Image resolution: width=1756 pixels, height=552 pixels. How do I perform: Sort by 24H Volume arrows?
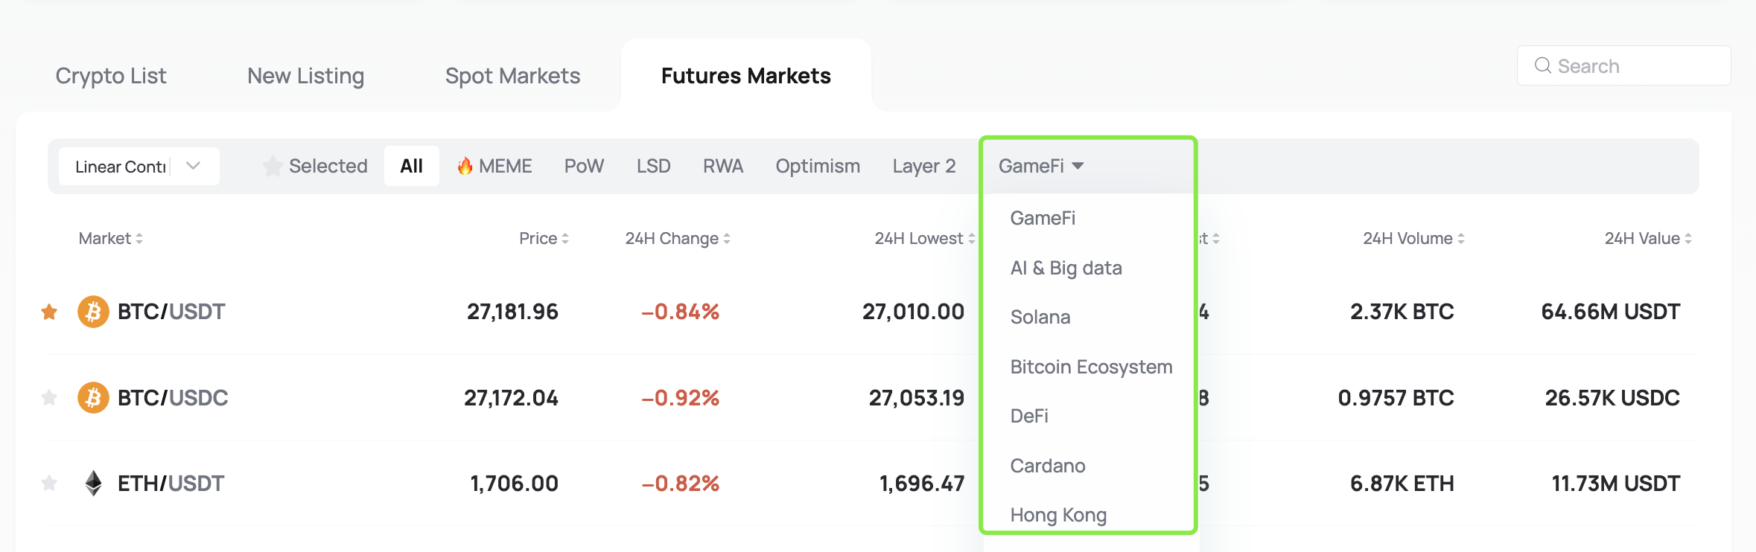tap(1461, 239)
